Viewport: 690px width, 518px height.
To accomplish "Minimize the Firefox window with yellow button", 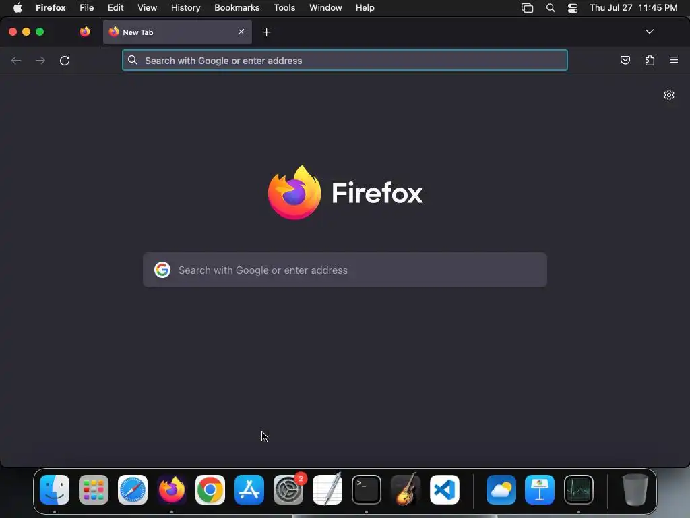I will (x=26, y=32).
